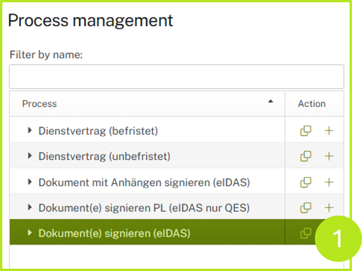This screenshot has height=271, width=362.
Task: Select Dokument(e) signieren (eIDAS) row
Action: click(114, 233)
